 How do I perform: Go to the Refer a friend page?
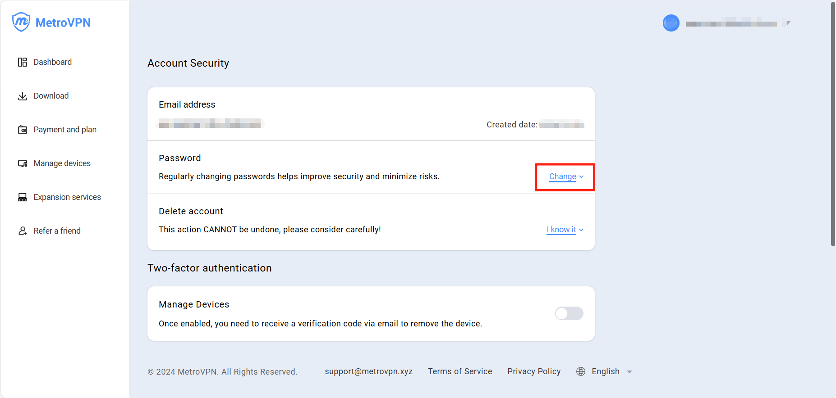(57, 231)
